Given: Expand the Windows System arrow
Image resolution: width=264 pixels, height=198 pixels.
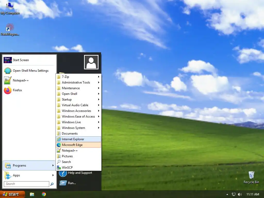Looking at the screenshot, I should [99, 128].
